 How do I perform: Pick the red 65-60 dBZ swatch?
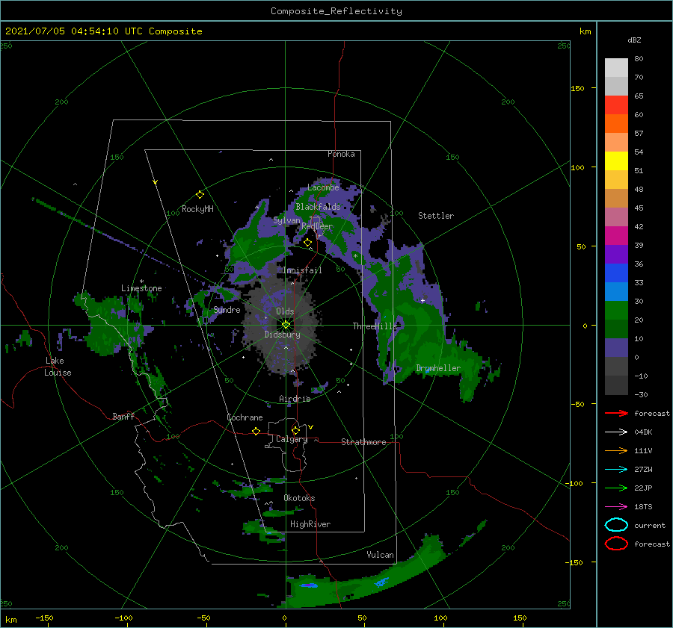point(616,105)
